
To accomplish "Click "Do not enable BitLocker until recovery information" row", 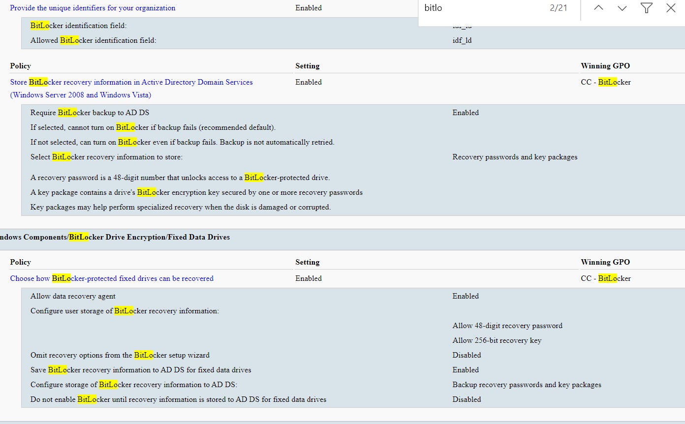I will (x=179, y=399).
